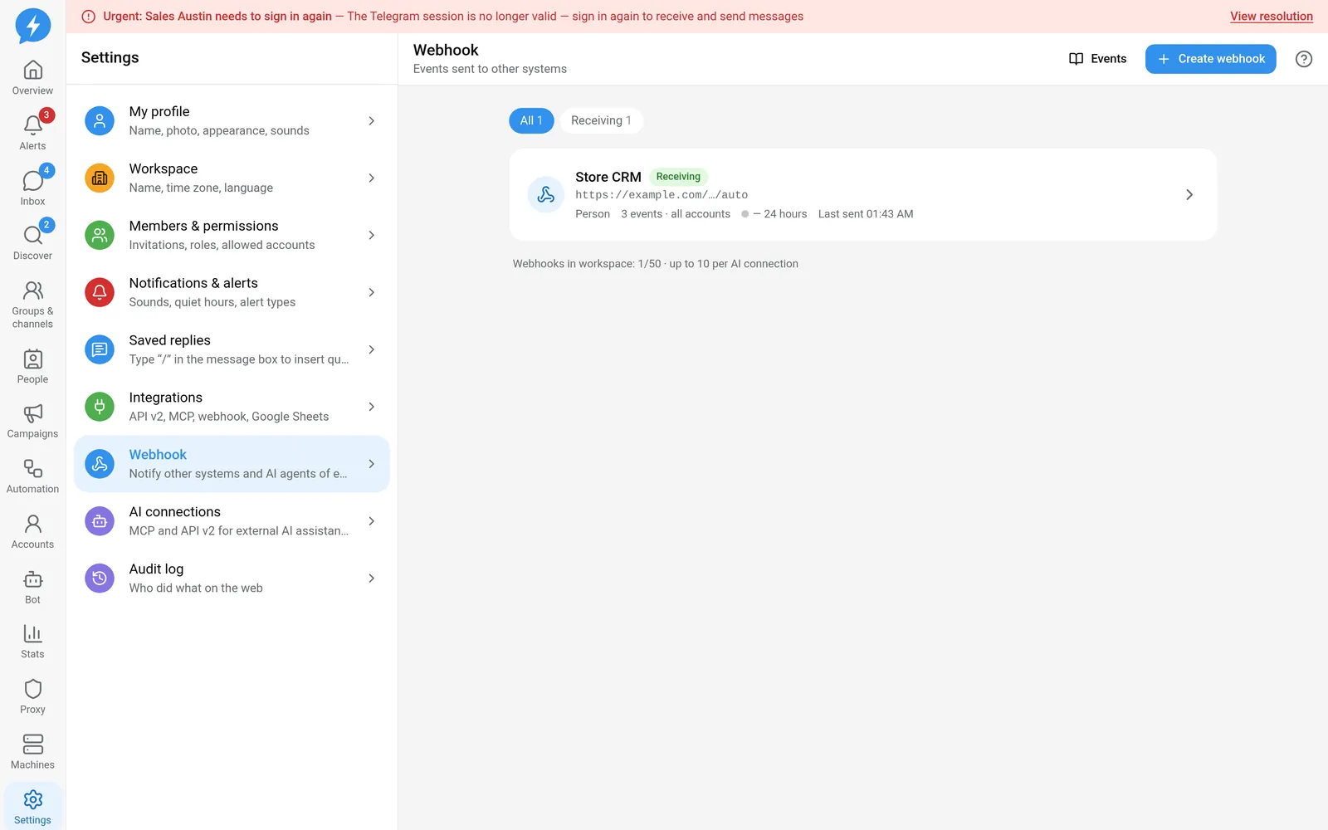Viewport: 1328px width, 830px height.
Task: Expand Saved replies chevron
Action: point(371,350)
